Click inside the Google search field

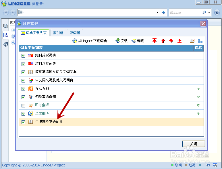[x=186, y=12]
